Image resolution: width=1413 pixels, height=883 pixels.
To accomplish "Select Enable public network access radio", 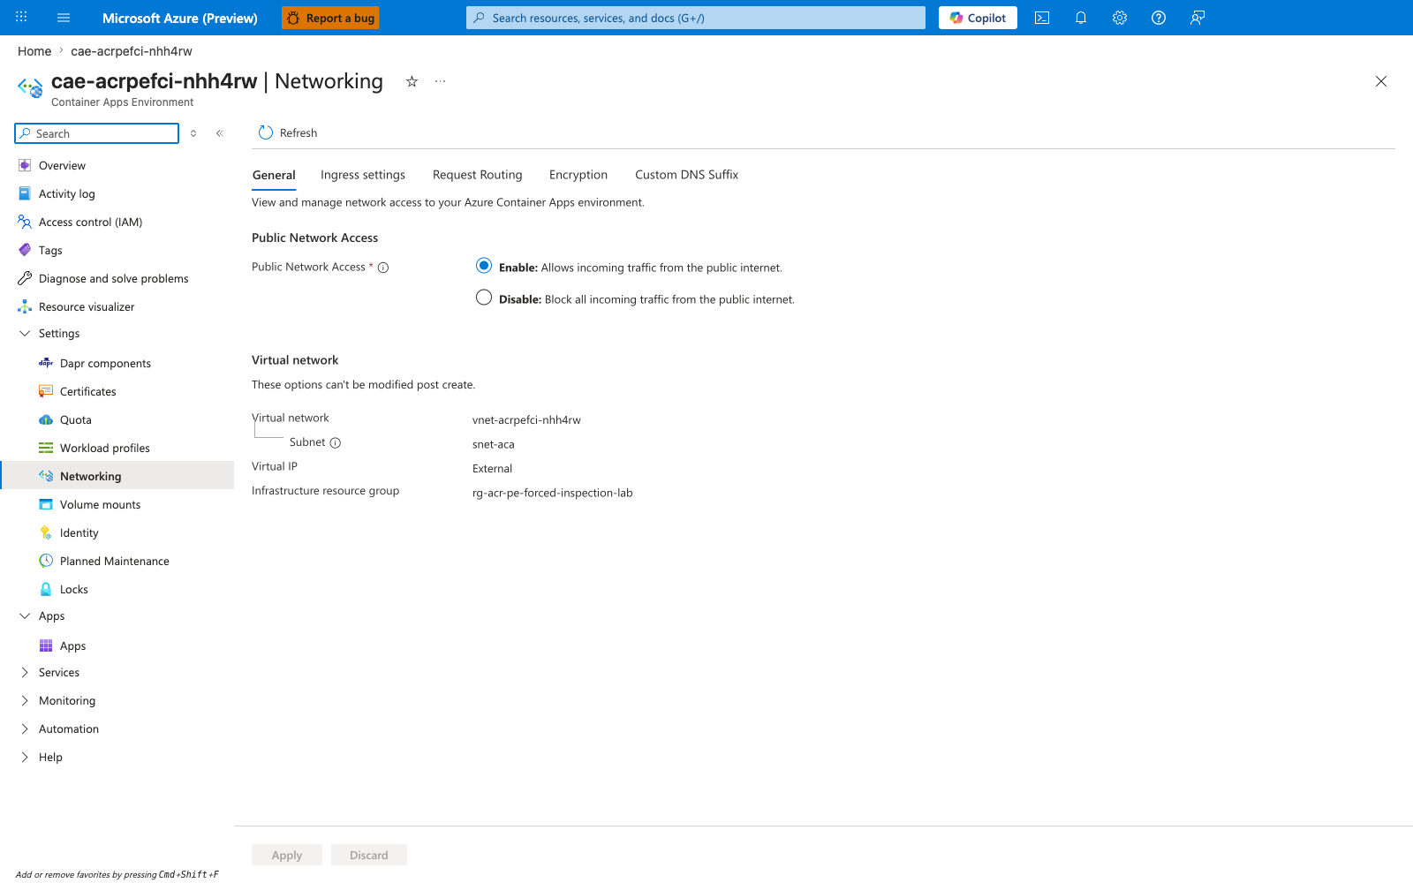I will click(x=484, y=266).
